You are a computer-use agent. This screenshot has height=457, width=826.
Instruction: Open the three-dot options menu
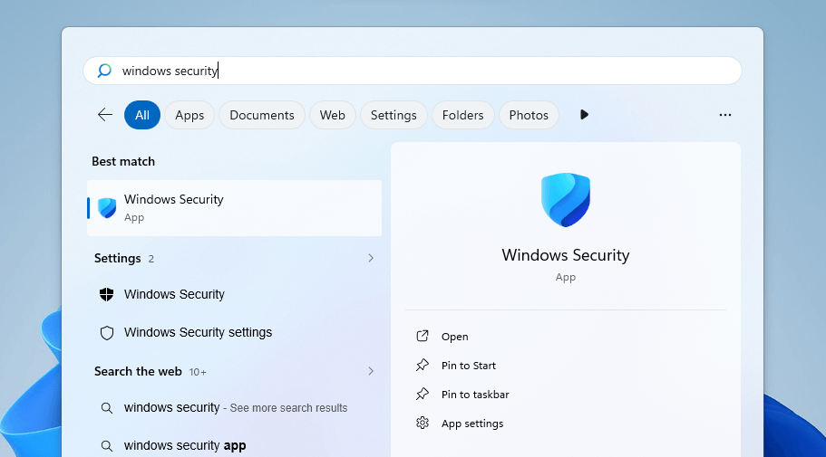724,115
